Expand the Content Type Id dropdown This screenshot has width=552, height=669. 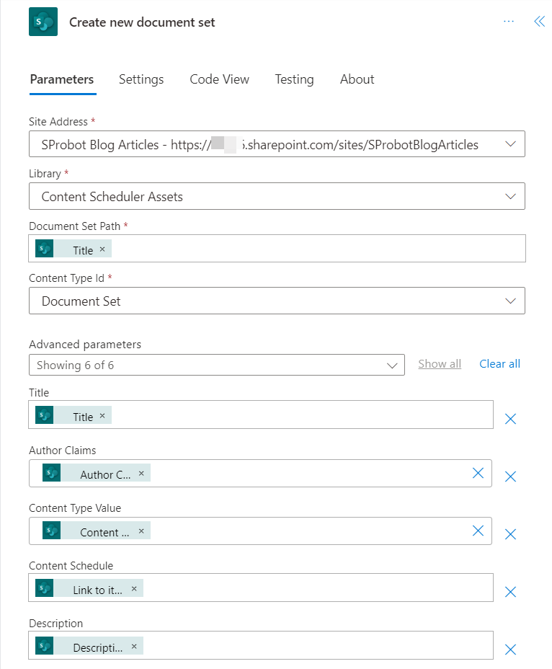tap(511, 301)
